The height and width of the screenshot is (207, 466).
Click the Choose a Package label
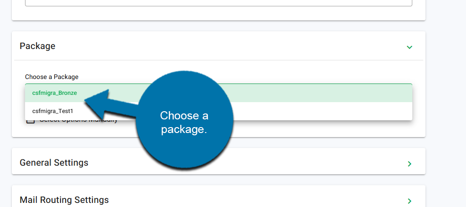point(51,77)
